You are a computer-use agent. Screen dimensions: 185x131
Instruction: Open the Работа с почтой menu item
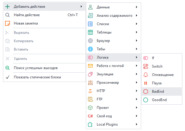click(110, 66)
